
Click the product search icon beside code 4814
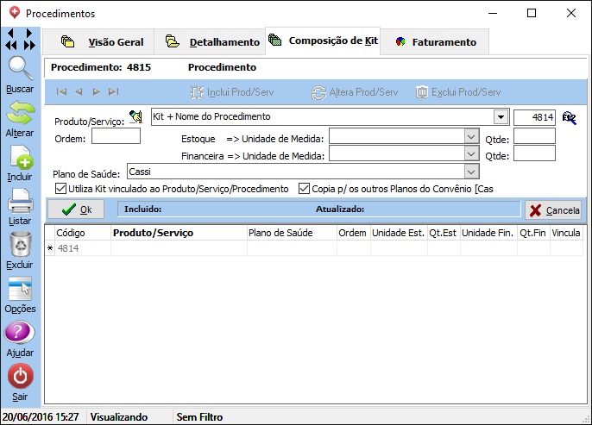569,117
